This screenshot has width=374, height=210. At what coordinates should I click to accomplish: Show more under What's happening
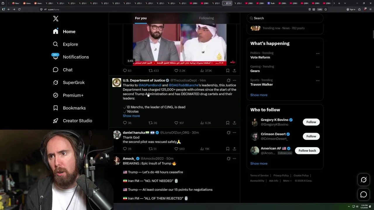pos(259,95)
